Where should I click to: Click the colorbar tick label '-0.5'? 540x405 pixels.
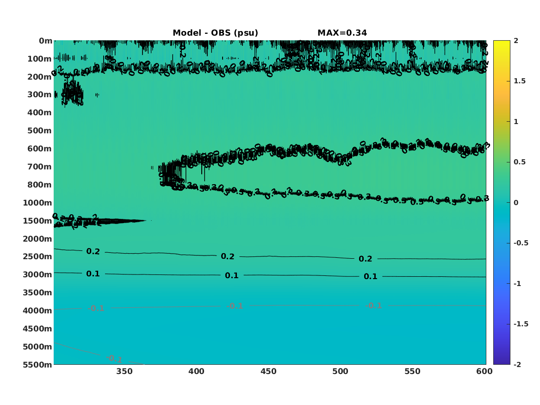(521, 243)
